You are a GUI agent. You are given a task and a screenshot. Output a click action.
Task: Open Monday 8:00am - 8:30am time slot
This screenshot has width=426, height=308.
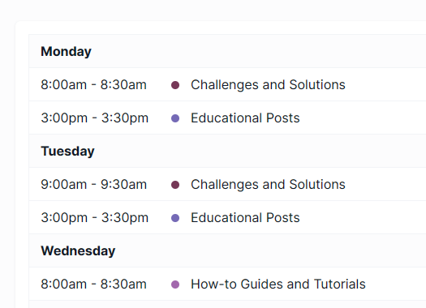tap(94, 84)
